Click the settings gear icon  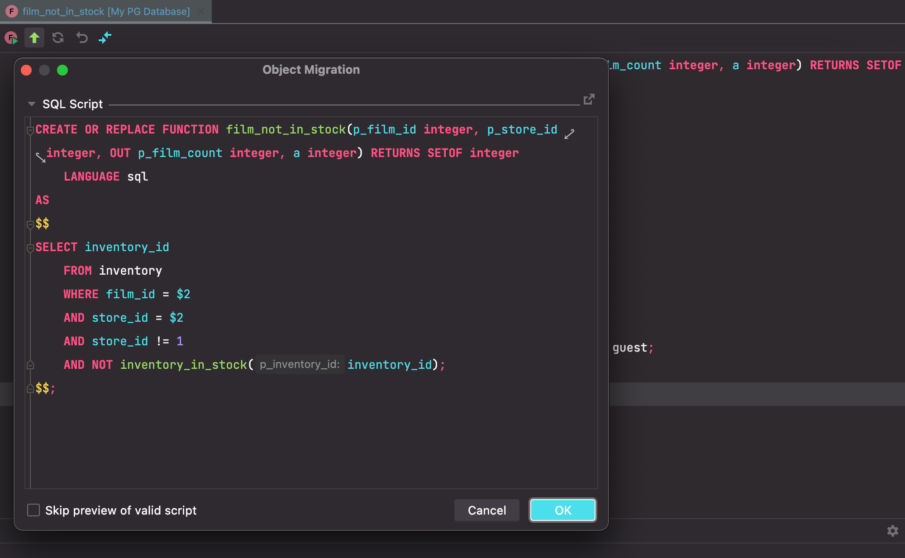892,531
